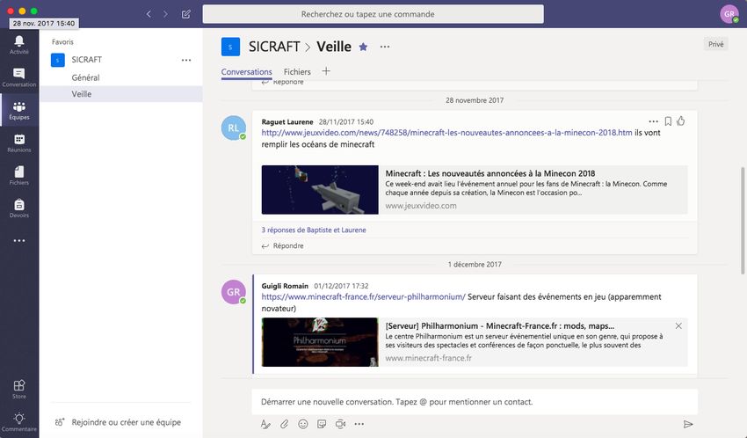Open more options on Raguet Laurene message
747x438 pixels.
coord(653,121)
